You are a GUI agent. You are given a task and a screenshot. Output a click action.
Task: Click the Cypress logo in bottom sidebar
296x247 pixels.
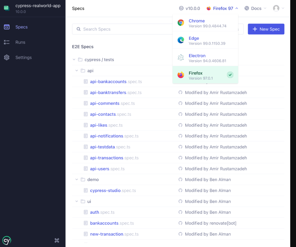[x=7, y=240]
